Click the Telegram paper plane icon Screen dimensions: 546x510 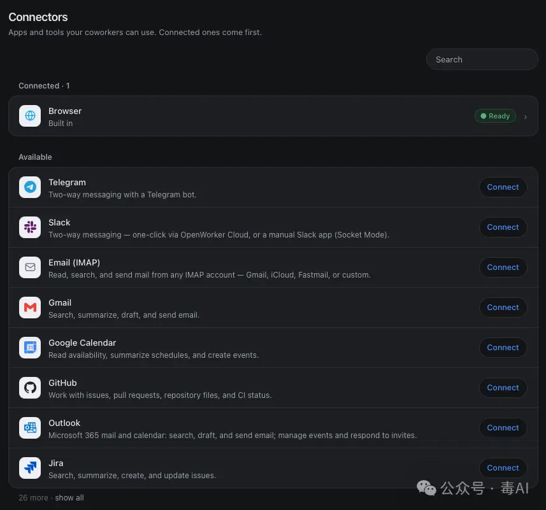[x=30, y=187]
